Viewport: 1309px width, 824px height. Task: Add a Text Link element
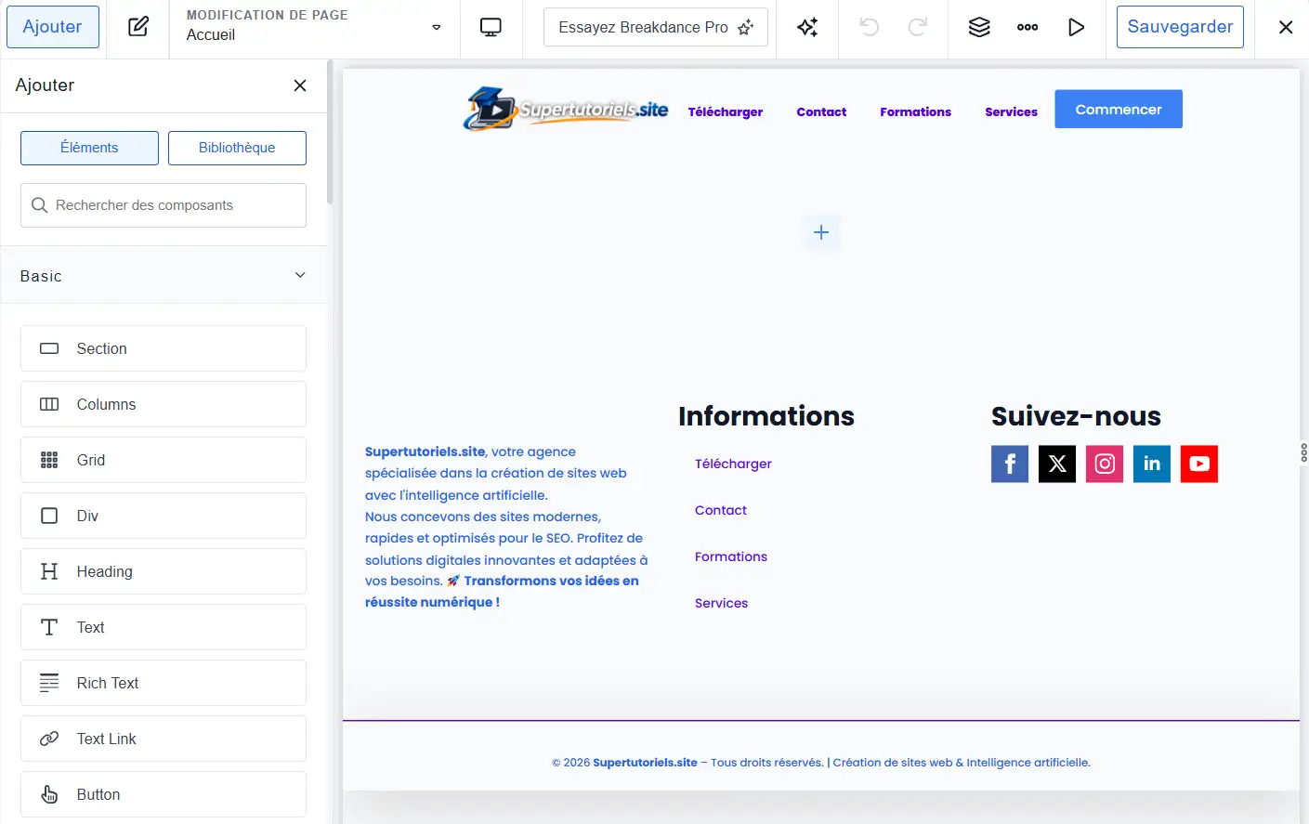(x=164, y=739)
